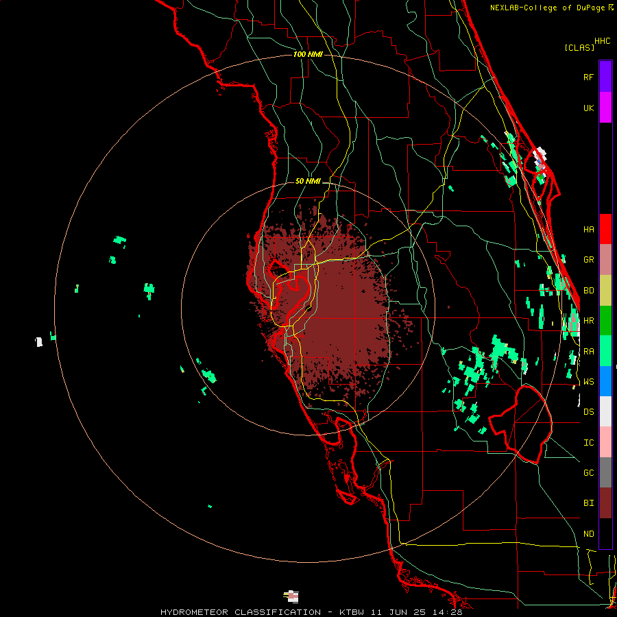Viewport: 617px width, 617px height.
Task: Click the "HA" legend label
Action: pos(588,229)
